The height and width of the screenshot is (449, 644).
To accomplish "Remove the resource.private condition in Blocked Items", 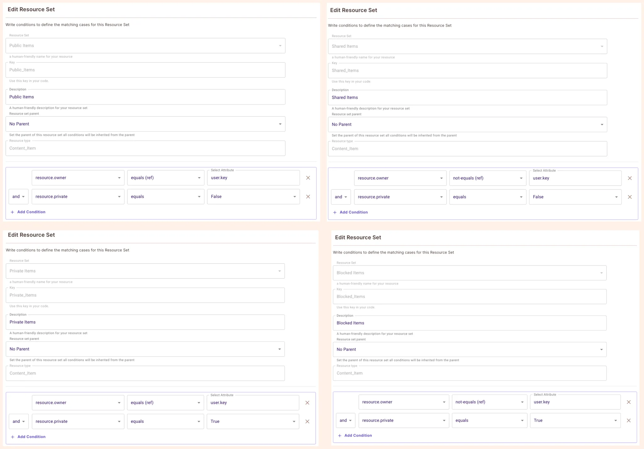I will click(x=629, y=420).
